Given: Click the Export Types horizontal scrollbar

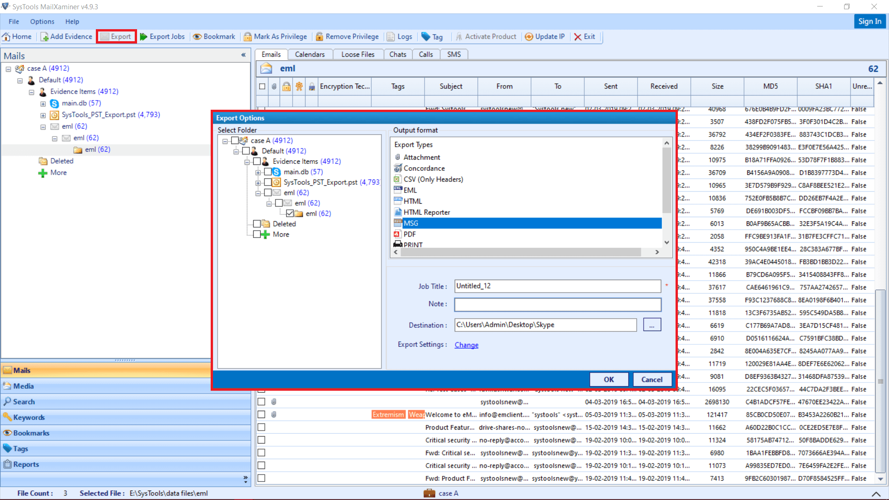Looking at the screenshot, I should [521, 252].
